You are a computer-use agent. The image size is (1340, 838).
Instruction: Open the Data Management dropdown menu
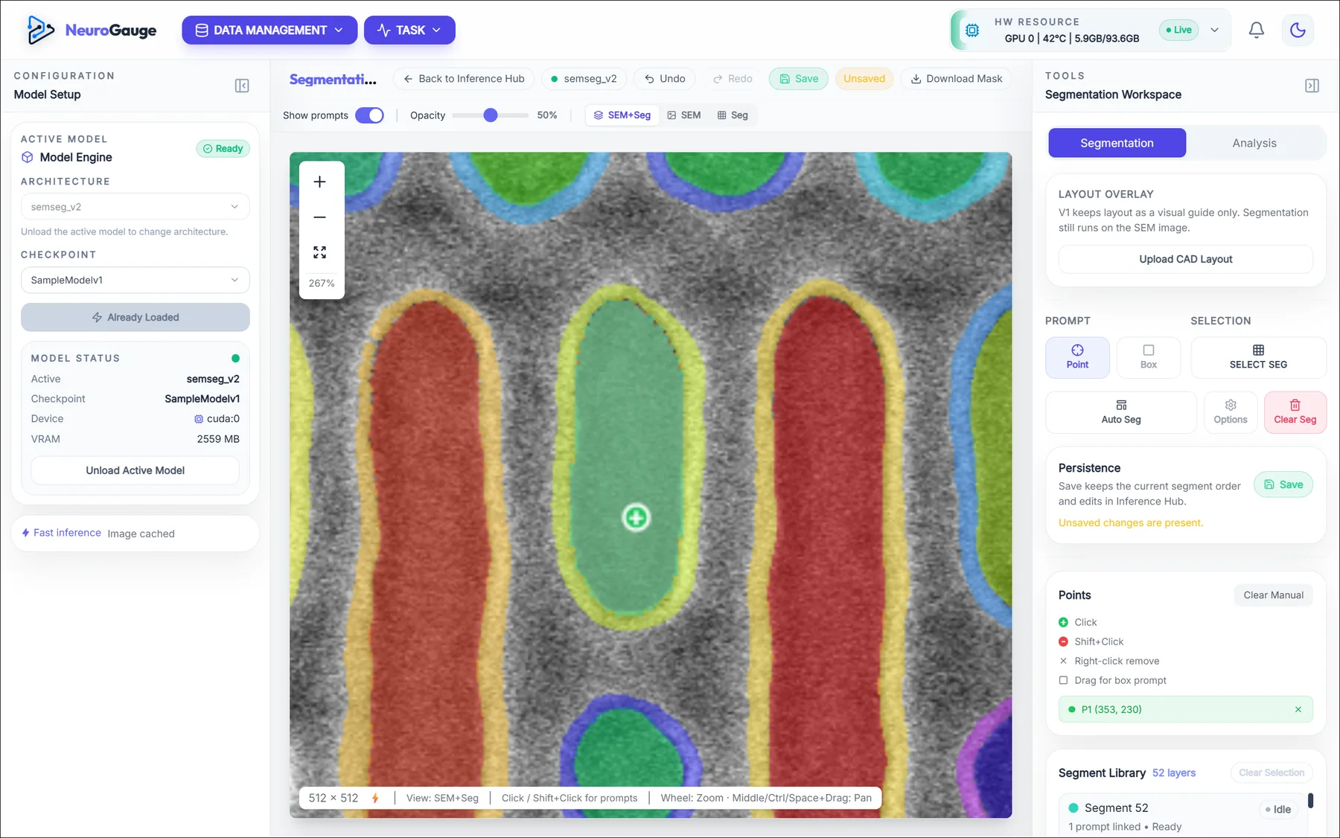pos(269,30)
